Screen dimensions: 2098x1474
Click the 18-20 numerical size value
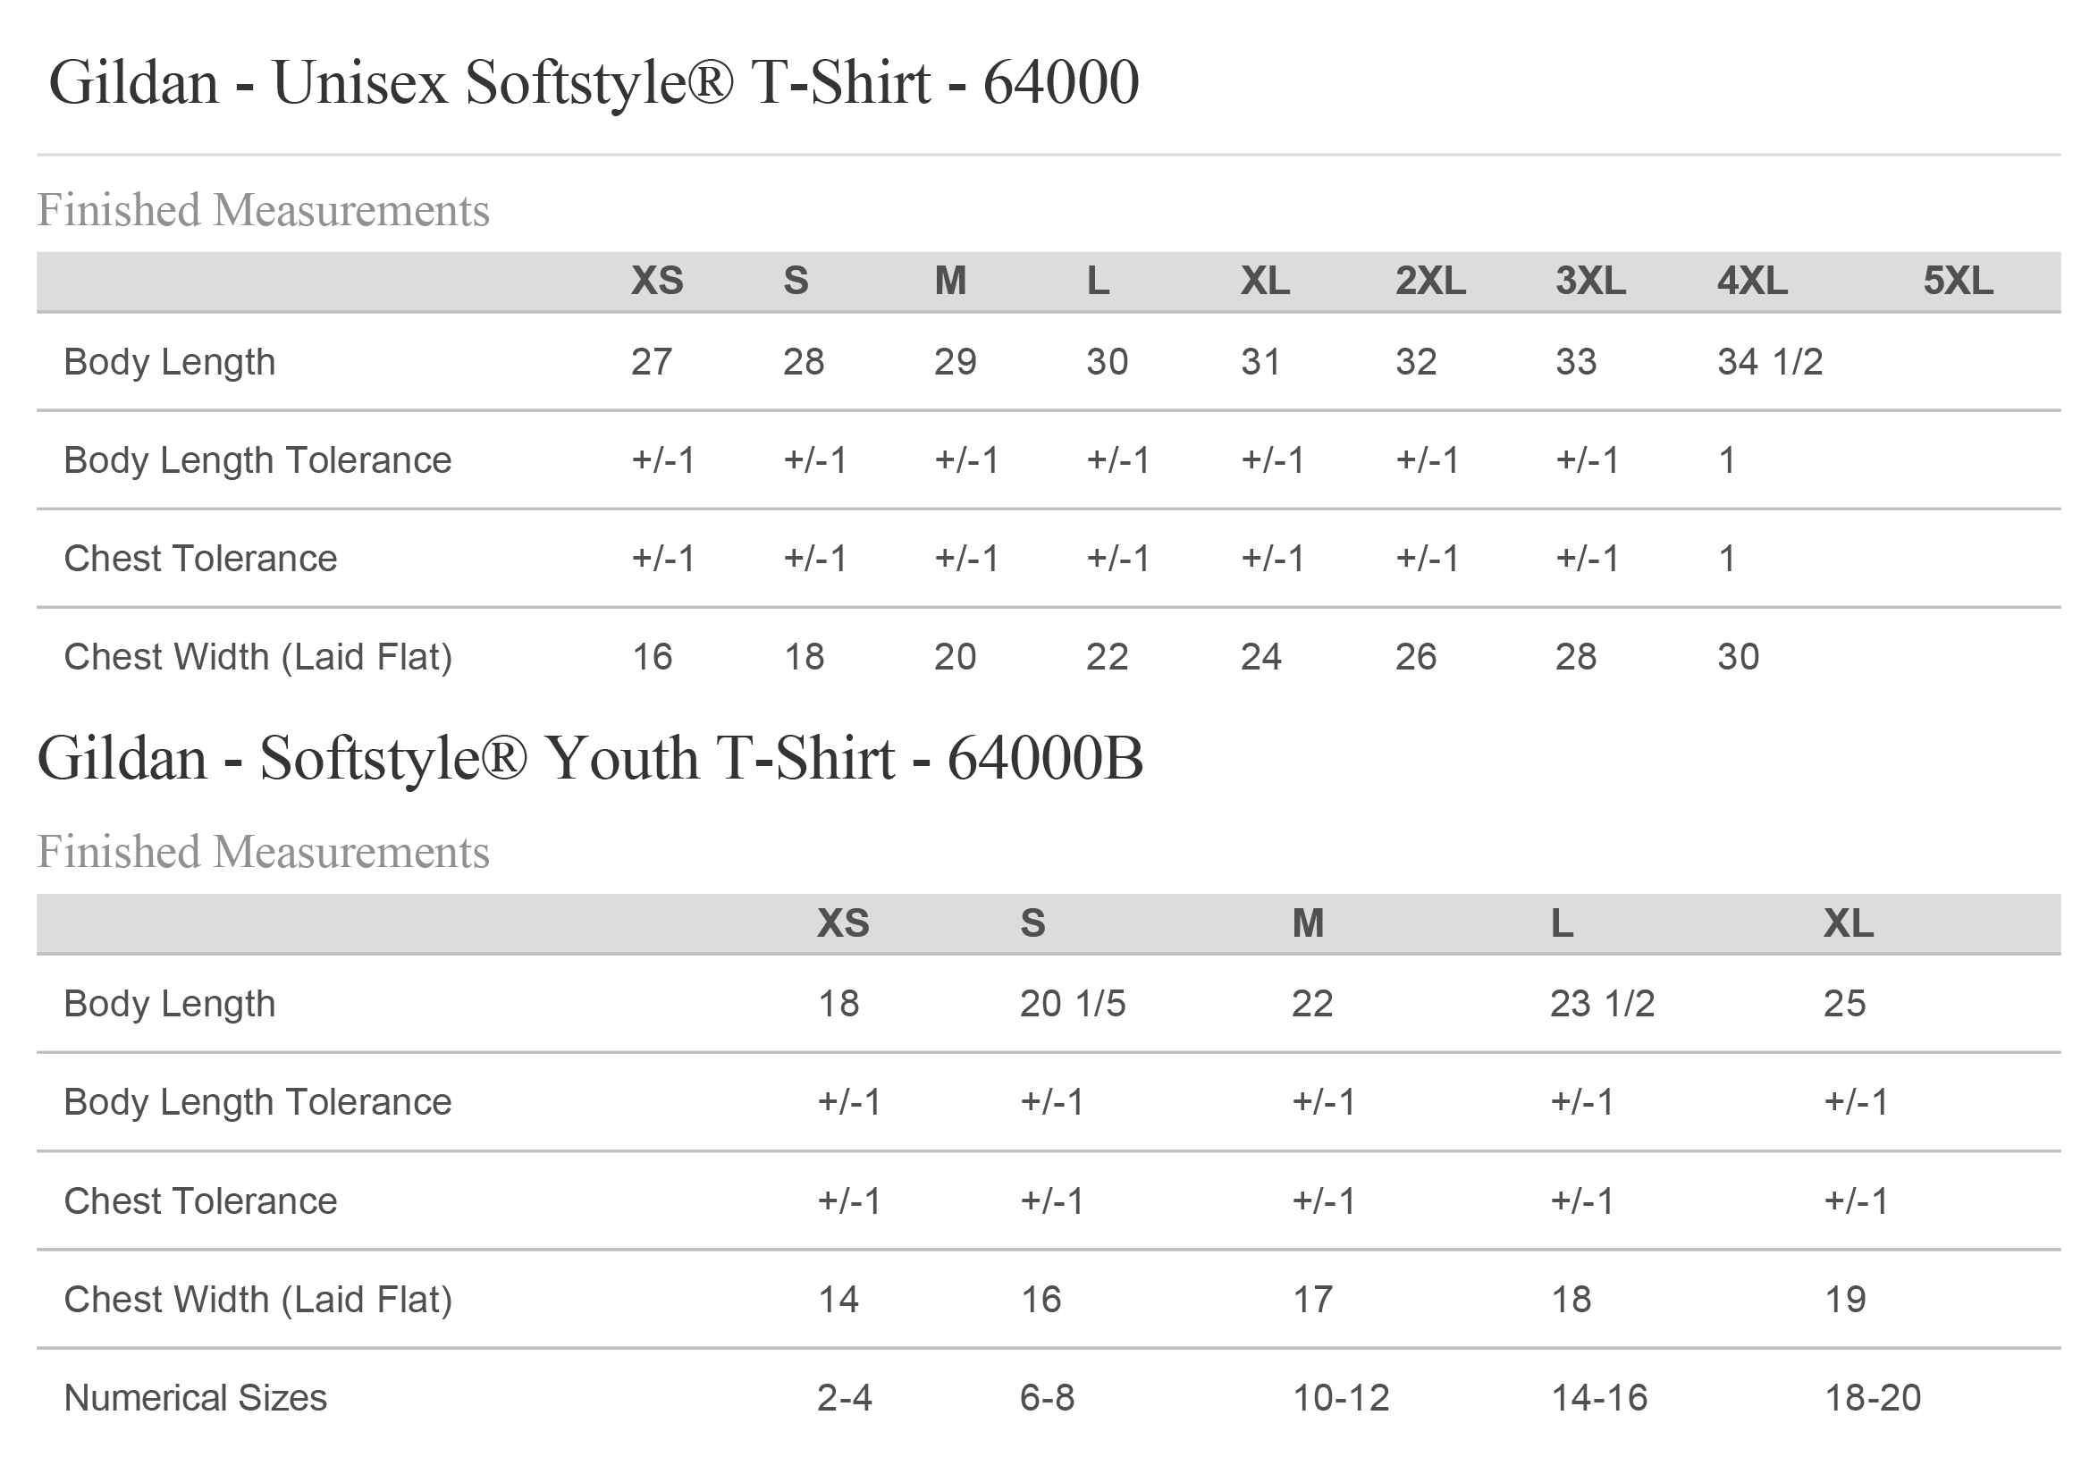click(x=1874, y=1399)
